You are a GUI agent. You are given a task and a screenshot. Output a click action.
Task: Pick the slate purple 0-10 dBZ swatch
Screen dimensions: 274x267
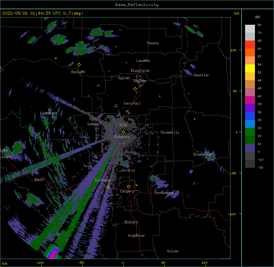250,148
